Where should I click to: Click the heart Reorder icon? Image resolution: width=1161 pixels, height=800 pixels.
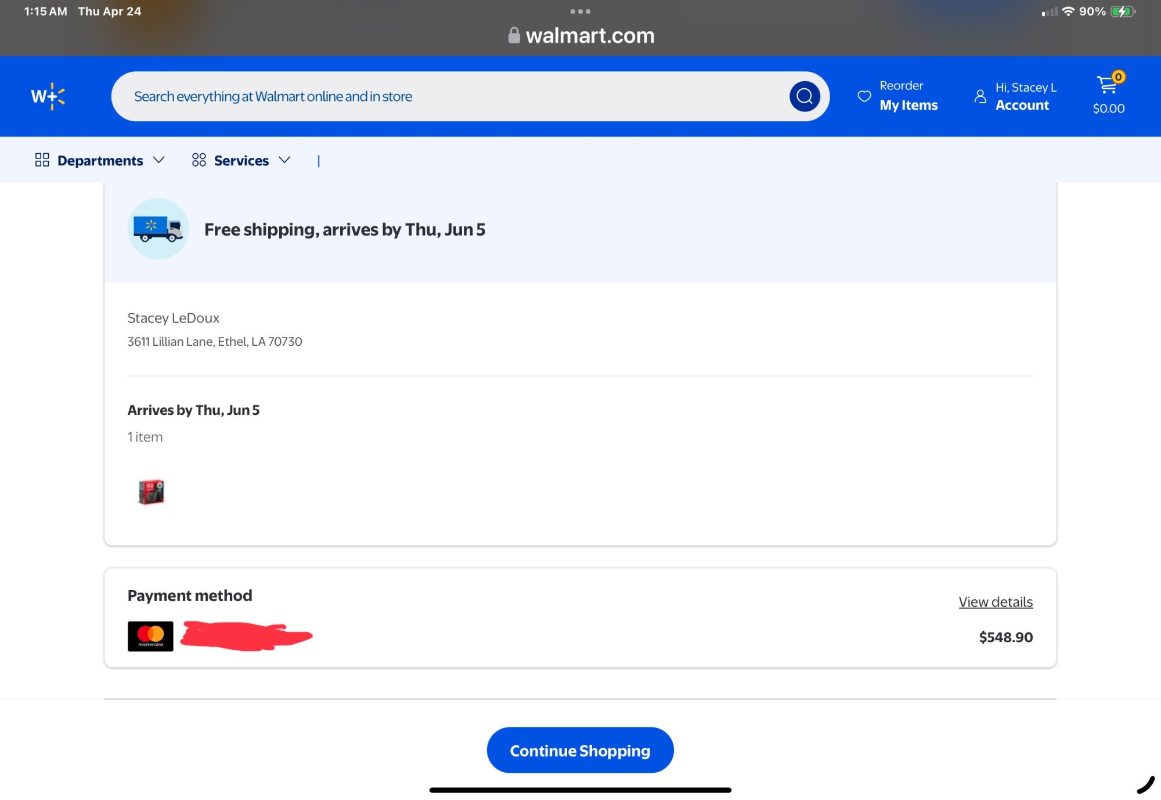point(864,96)
